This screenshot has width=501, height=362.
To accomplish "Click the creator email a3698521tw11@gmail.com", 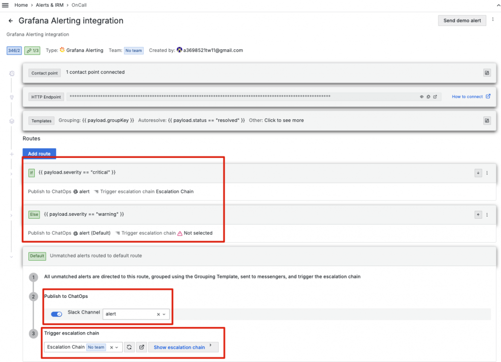I will 213,50.
